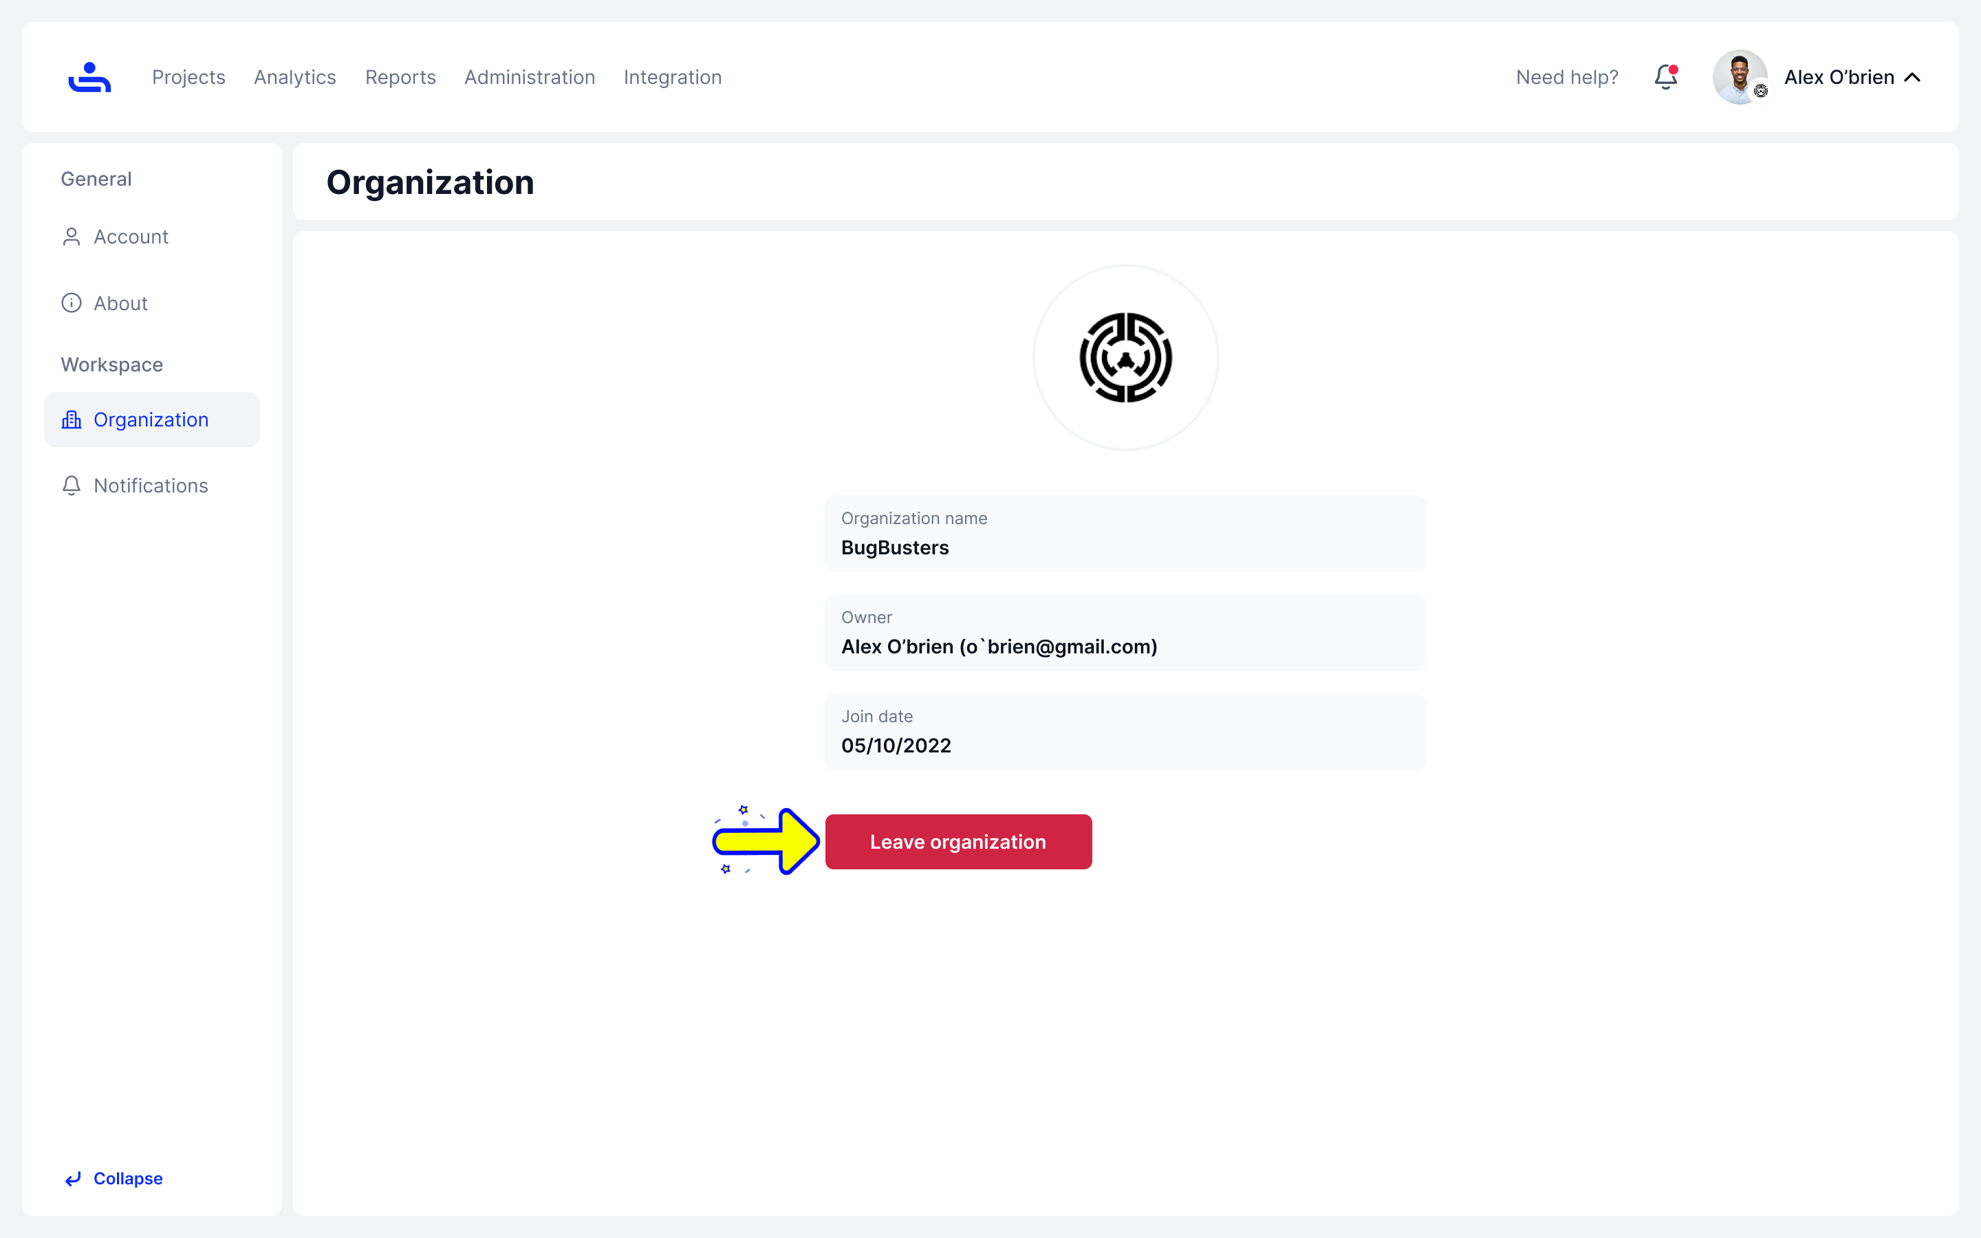Screen dimensions: 1981x1238
Task: Click the Organization name field
Action: click(x=1125, y=534)
